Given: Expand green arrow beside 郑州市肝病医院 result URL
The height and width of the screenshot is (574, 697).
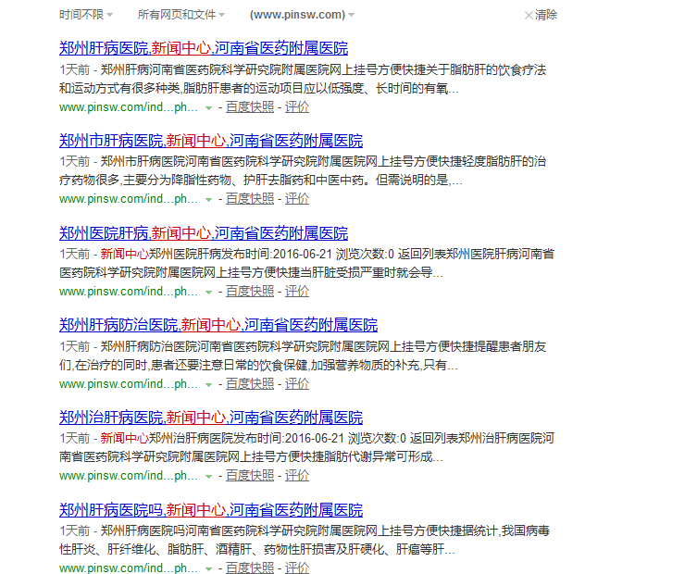Looking at the screenshot, I should click(x=208, y=200).
